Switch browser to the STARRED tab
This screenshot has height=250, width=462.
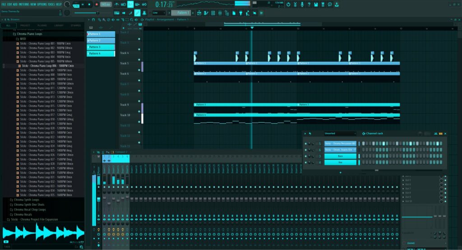[76, 25]
